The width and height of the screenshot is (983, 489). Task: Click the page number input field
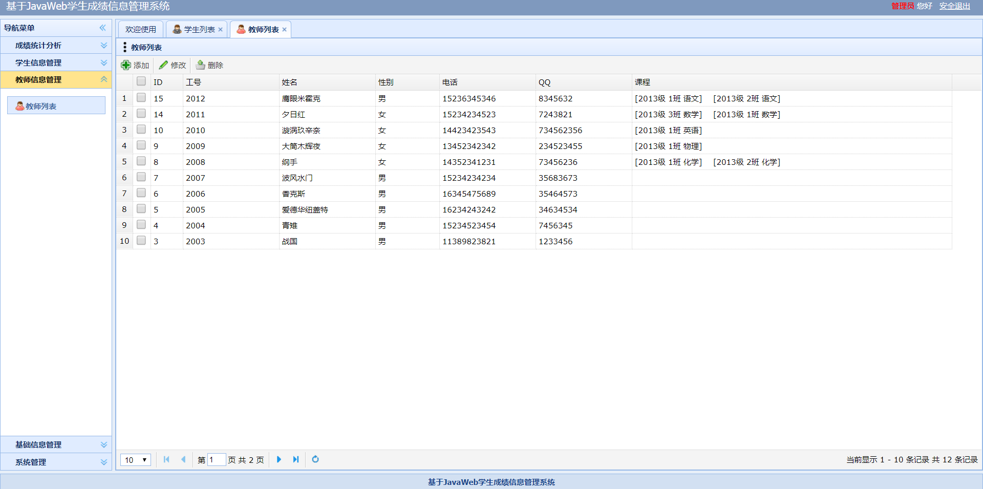click(217, 460)
